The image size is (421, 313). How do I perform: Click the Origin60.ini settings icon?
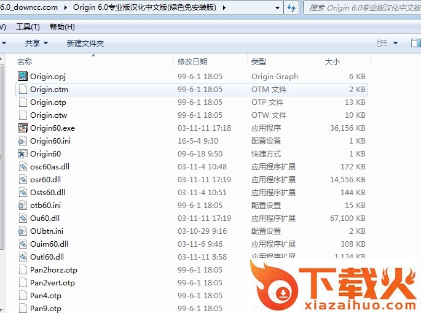click(x=23, y=141)
